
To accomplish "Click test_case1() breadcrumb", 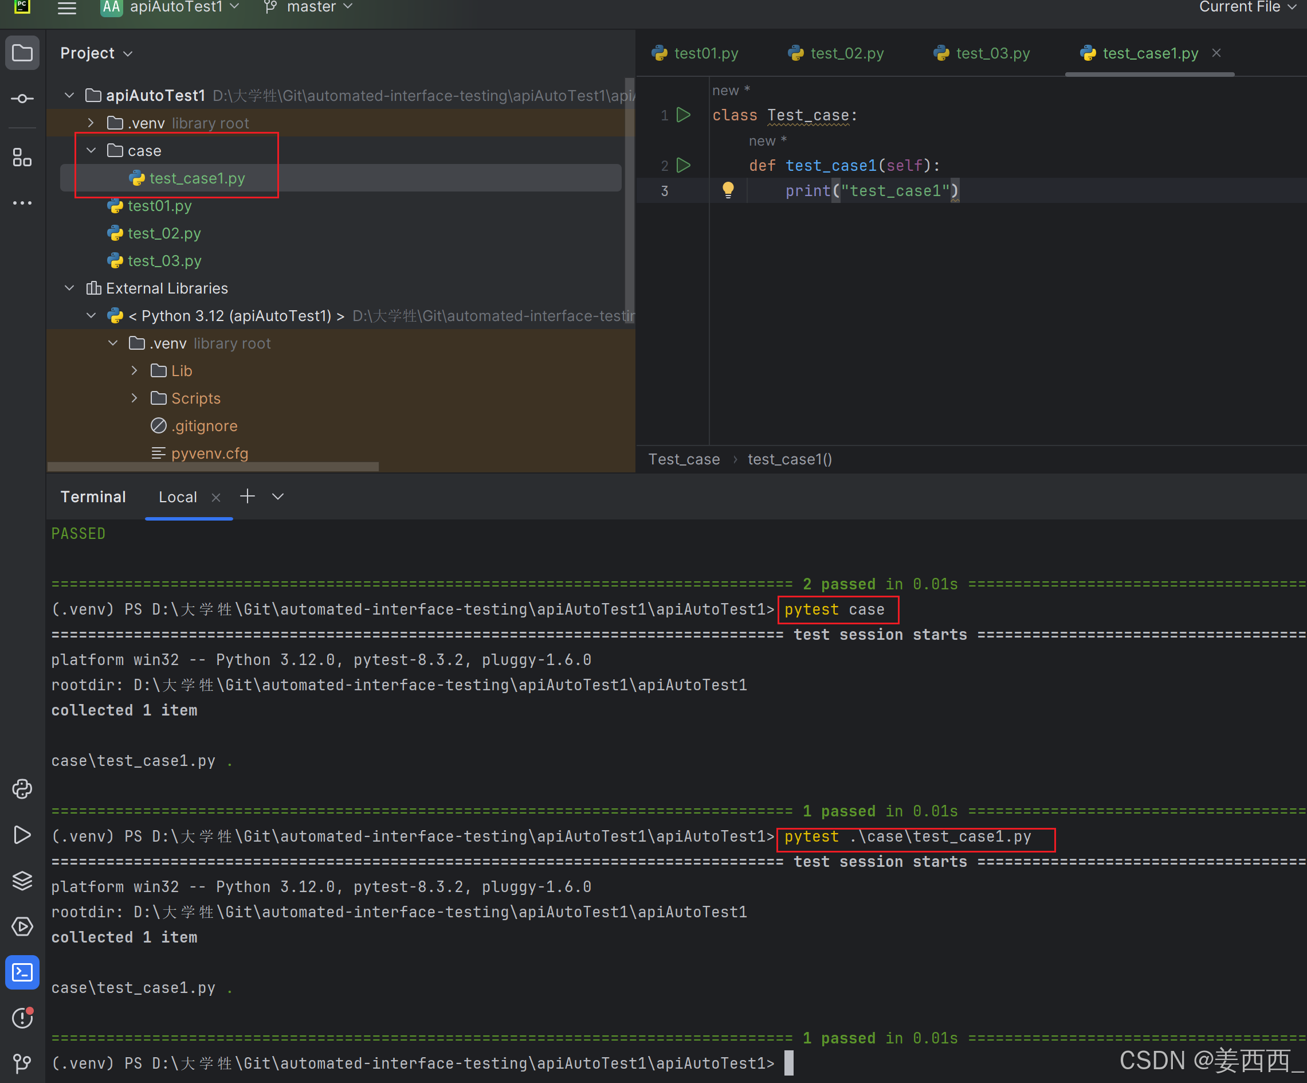I will (790, 459).
